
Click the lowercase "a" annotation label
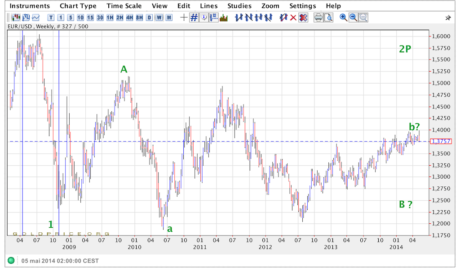[169, 229]
